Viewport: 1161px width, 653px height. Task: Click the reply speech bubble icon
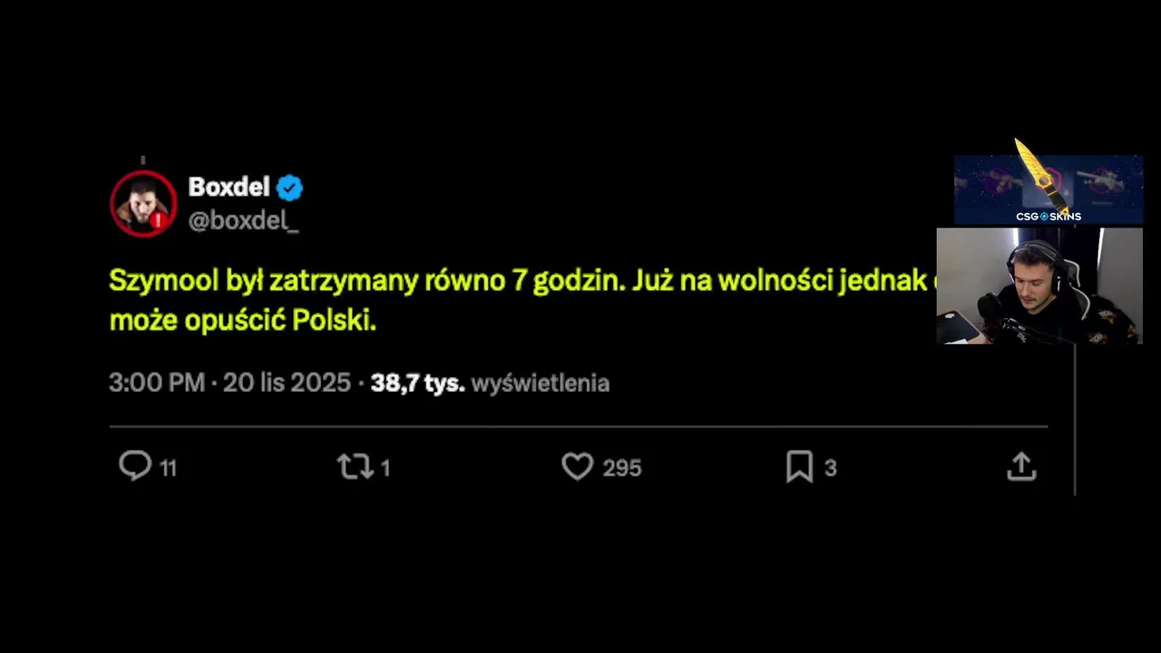point(135,466)
